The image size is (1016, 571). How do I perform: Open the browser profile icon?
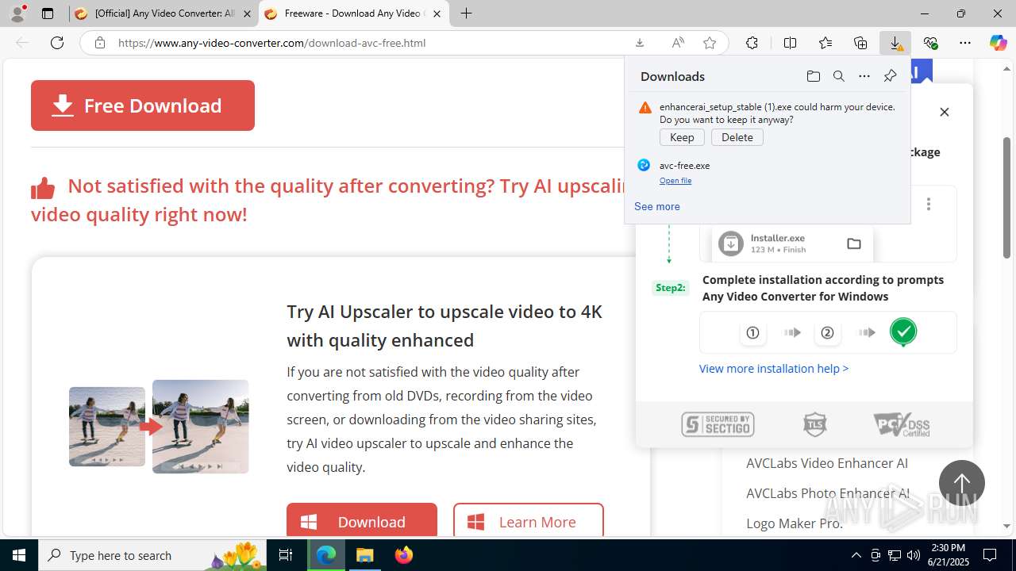(x=17, y=13)
